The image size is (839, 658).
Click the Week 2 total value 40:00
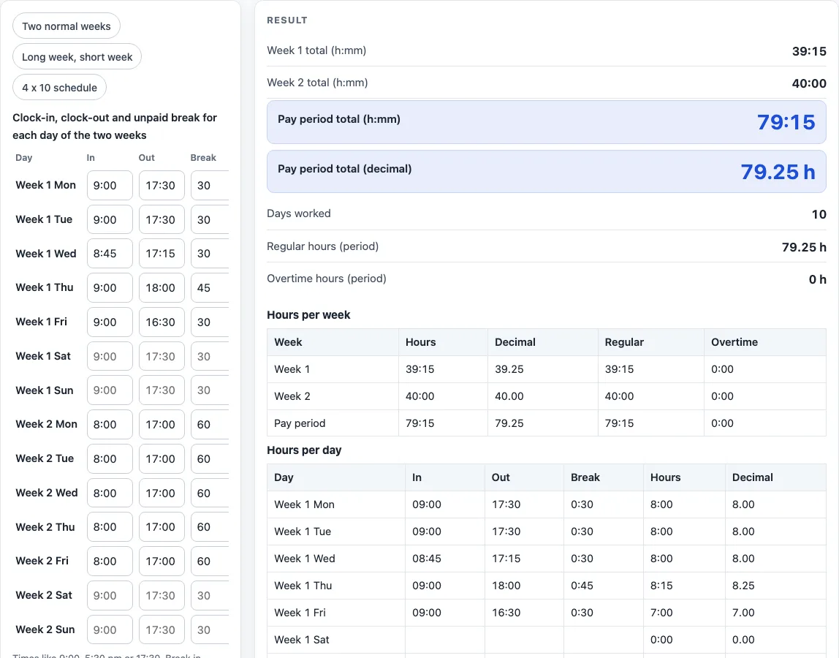pyautogui.click(x=809, y=83)
